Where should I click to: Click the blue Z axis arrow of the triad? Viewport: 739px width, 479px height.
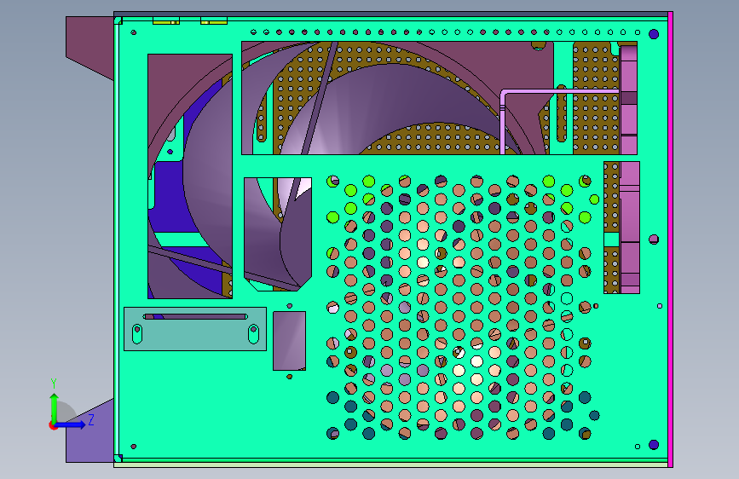click(70, 424)
